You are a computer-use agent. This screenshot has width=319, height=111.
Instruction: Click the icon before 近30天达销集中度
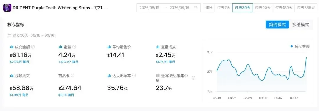[x=158, y=76]
